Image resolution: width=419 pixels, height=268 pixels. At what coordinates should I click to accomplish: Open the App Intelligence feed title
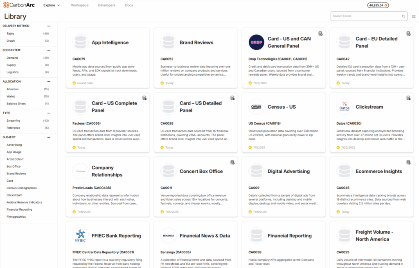point(110,42)
